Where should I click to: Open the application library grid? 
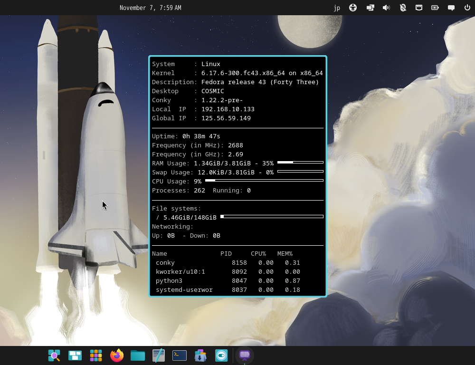click(96, 355)
